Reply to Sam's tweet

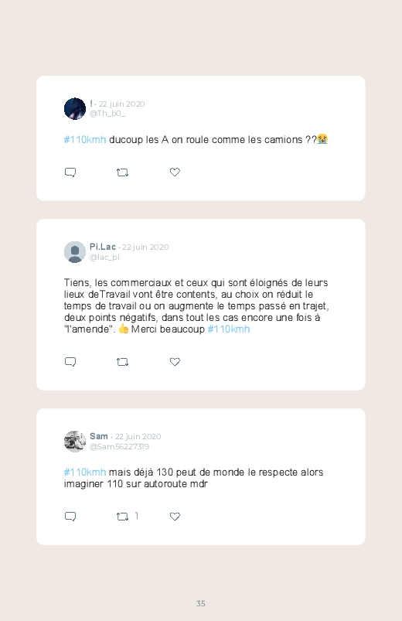[70, 517]
